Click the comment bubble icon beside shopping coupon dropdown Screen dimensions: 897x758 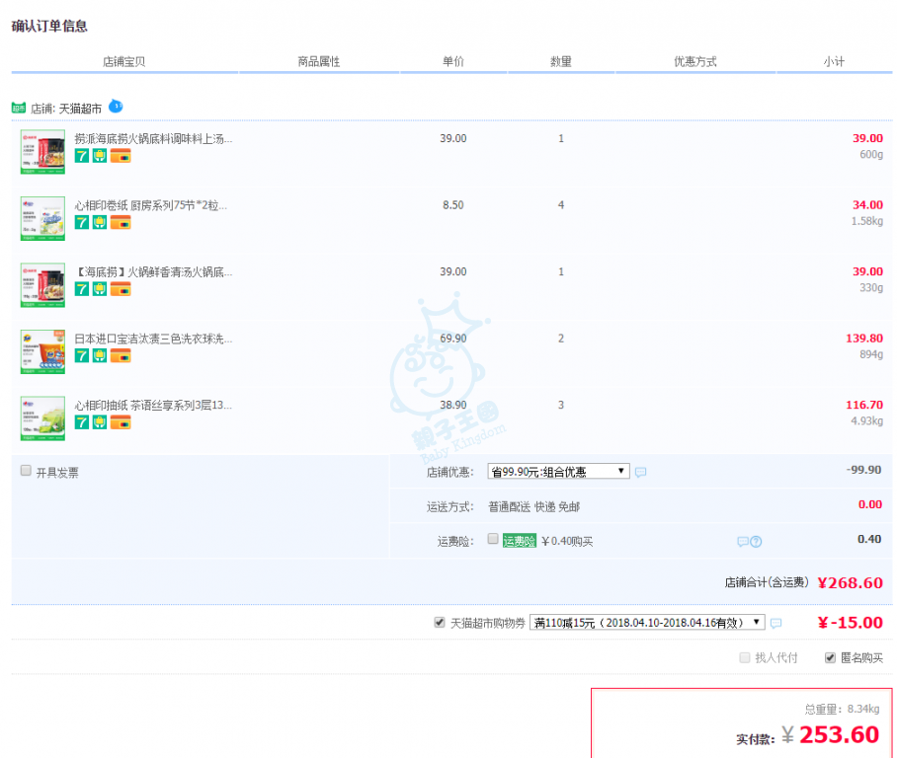tap(775, 623)
